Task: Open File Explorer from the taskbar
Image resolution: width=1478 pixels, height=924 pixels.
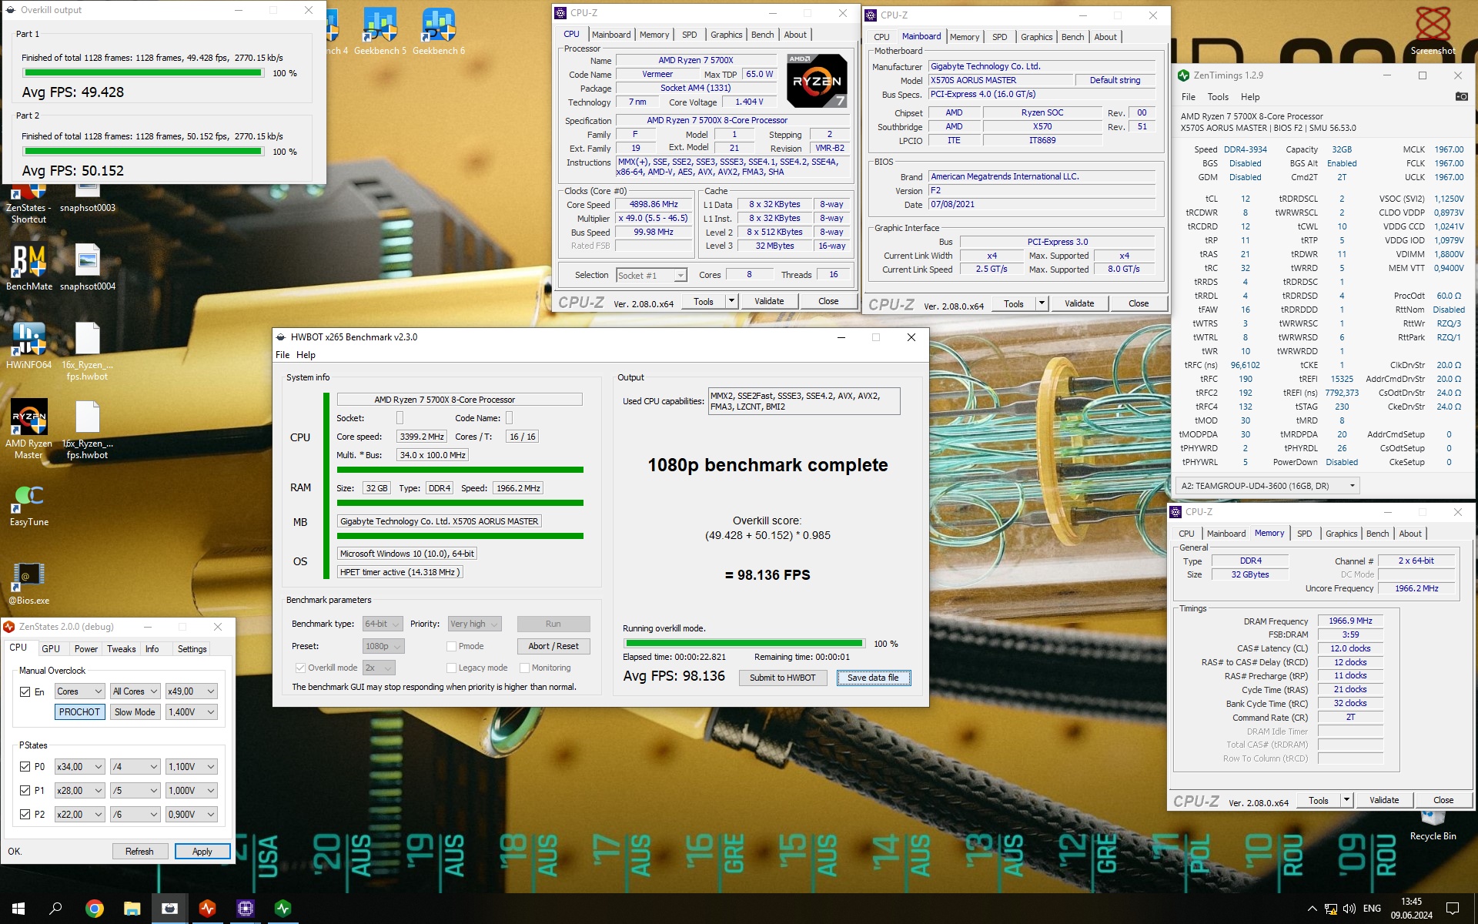Action: pyautogui.click(x=132, y=909)
